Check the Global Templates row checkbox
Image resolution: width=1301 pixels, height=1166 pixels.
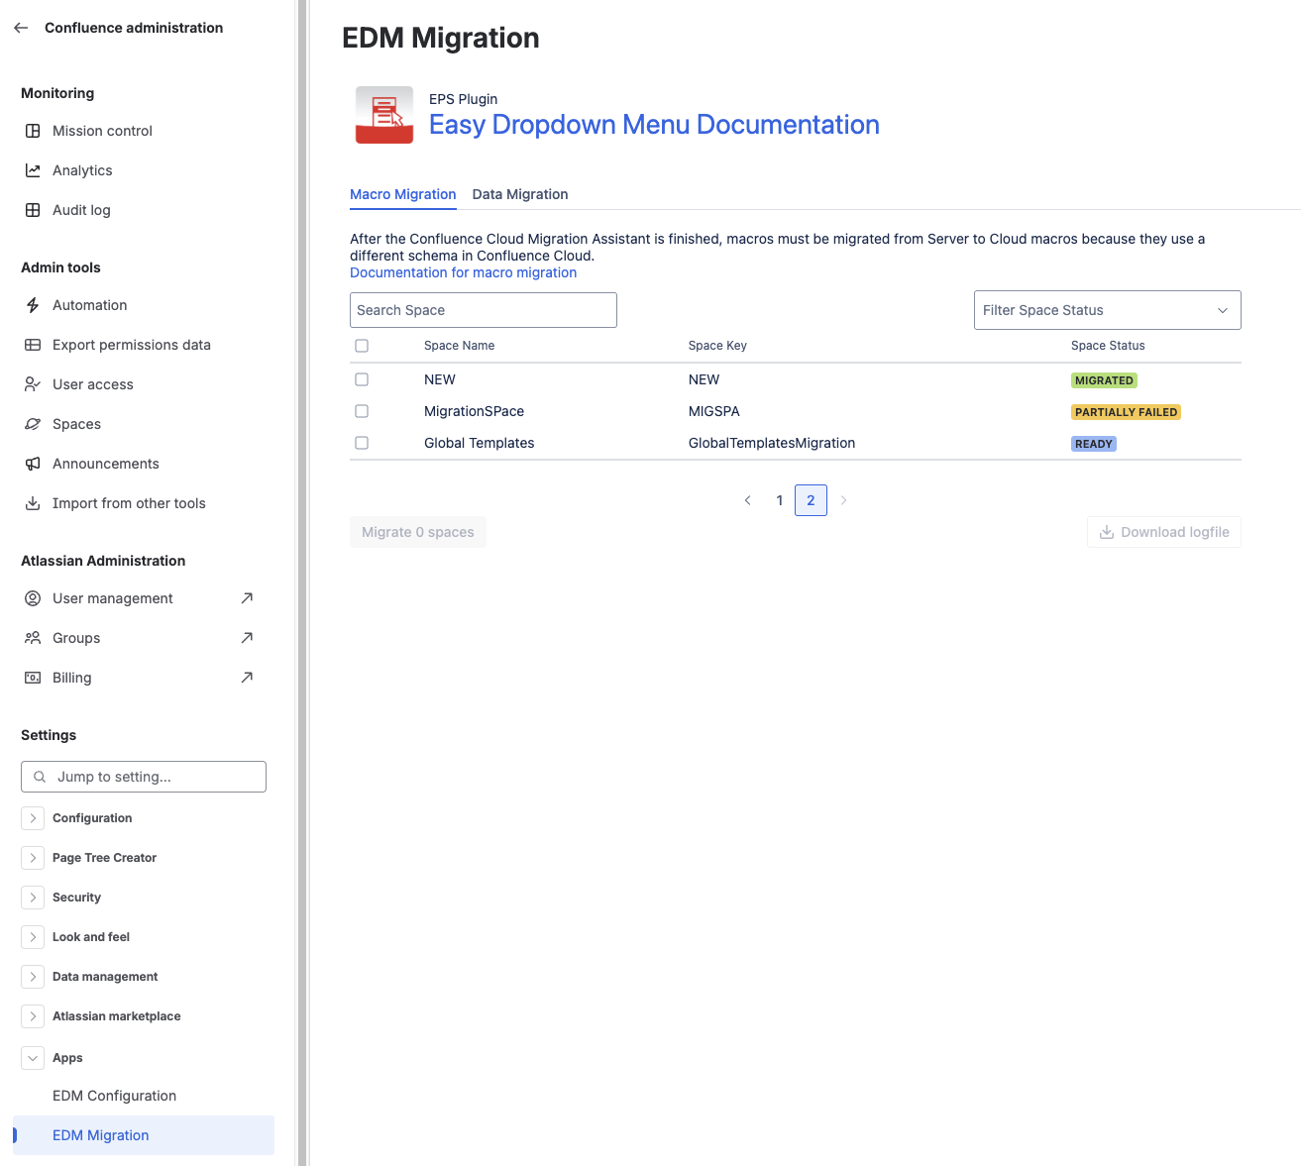pyautogui.click(x=362, y=443)
